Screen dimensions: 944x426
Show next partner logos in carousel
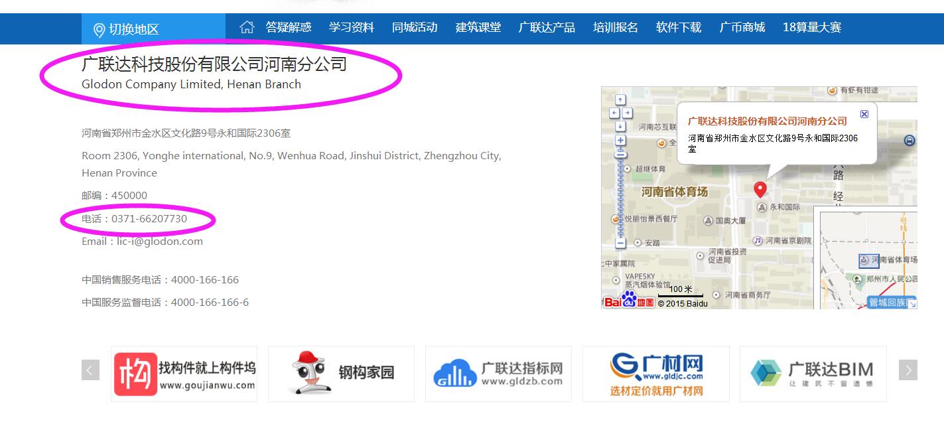(908, 370)
